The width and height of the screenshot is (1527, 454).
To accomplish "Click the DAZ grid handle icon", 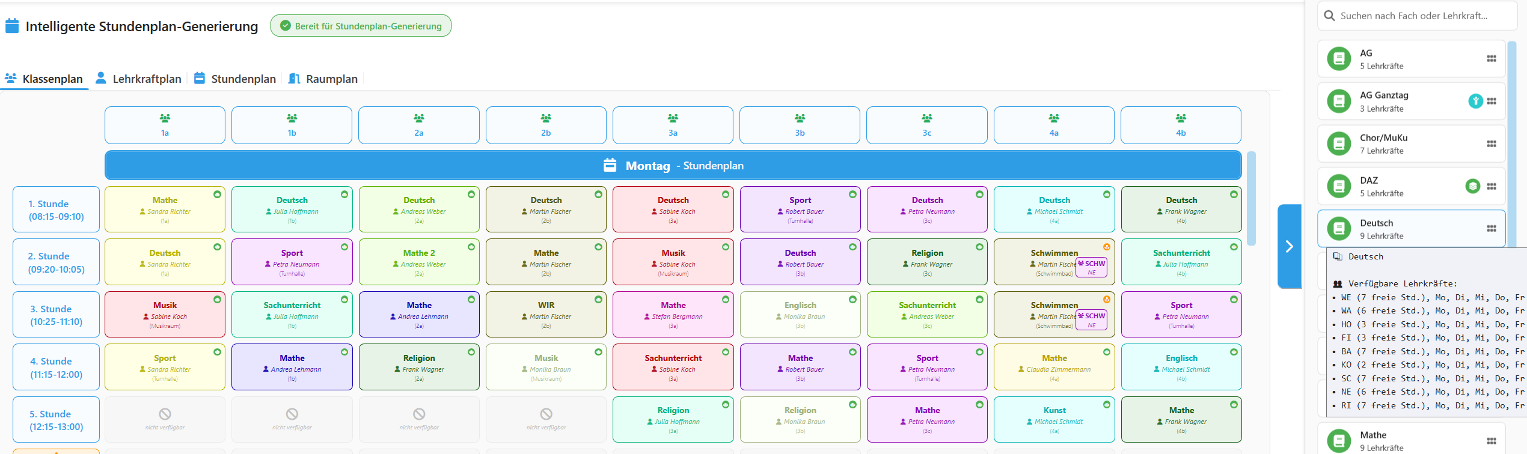I will pyautogui.click(x=1492, y=187).
